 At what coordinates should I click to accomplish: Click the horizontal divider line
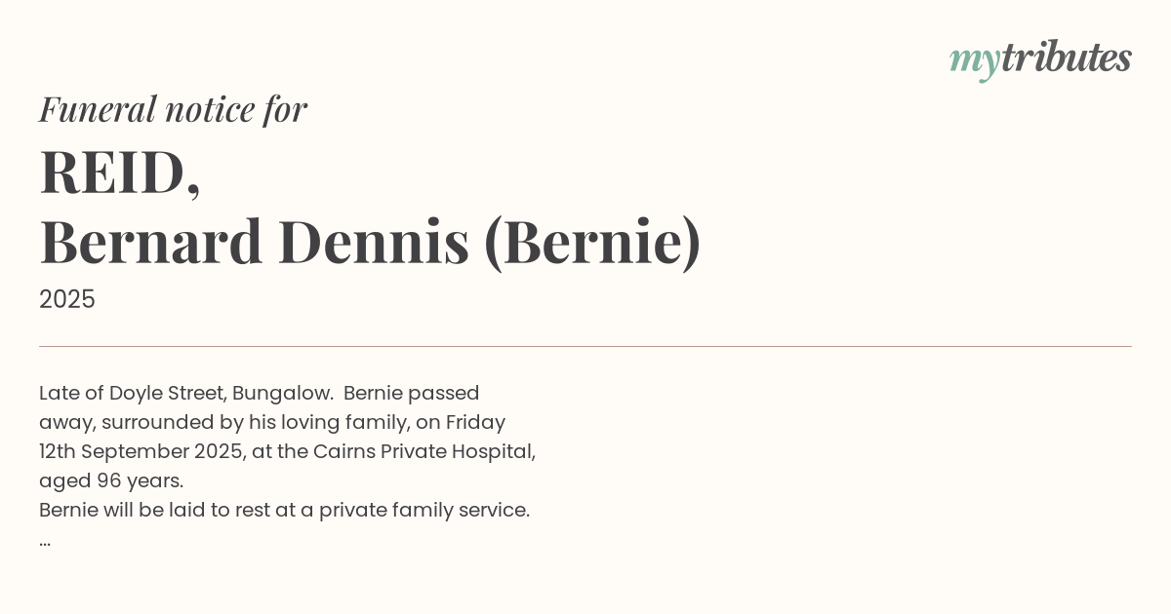[x=585, y=346]
